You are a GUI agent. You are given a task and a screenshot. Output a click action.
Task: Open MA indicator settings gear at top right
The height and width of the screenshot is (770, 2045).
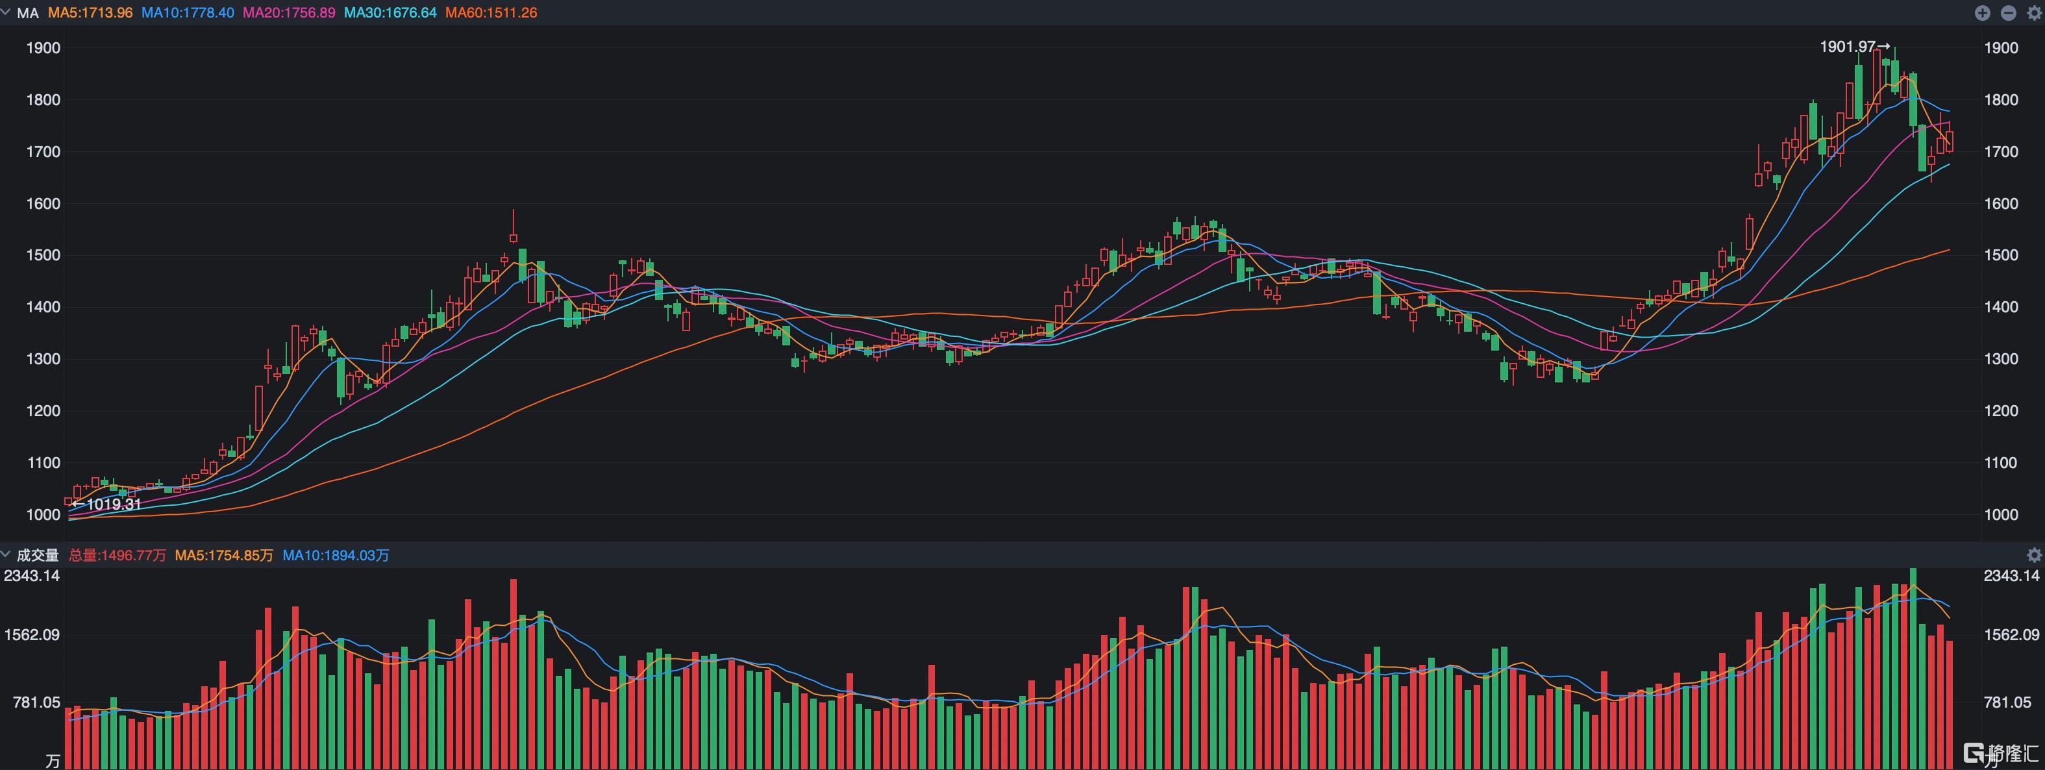point(2034,13)
